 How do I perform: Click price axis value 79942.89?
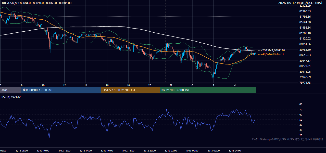[305, 77]
